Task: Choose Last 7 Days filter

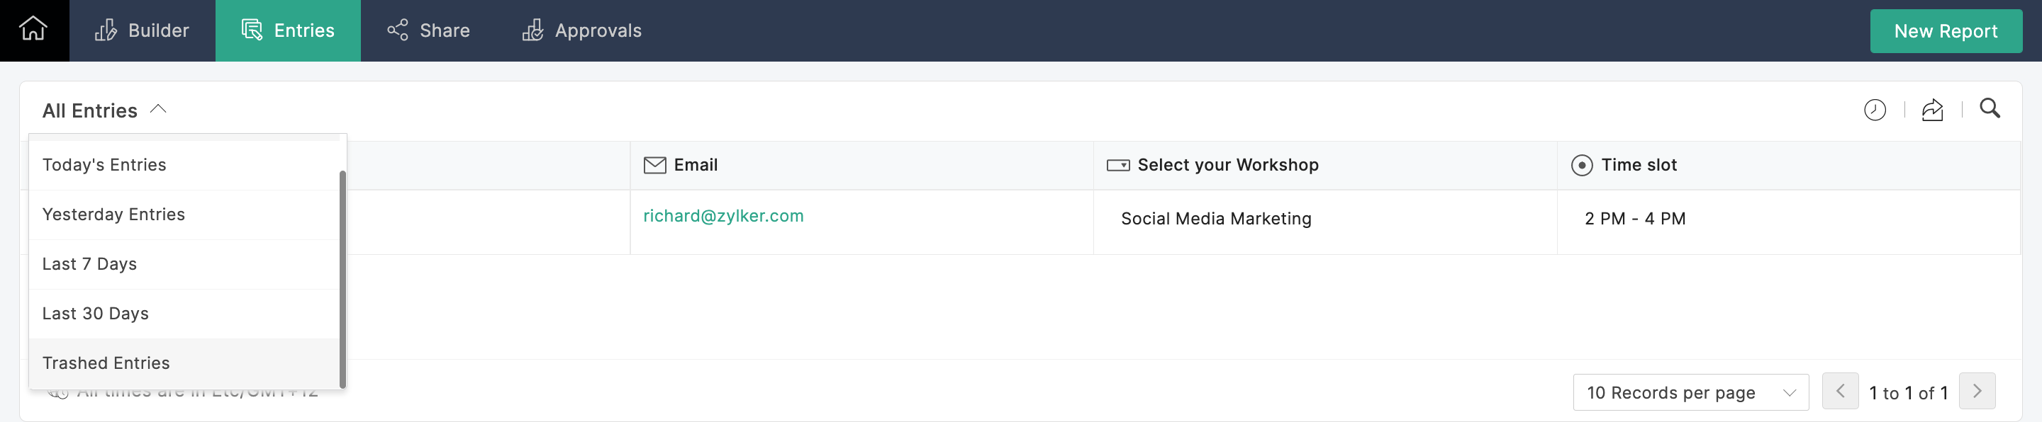Action: [x=89, y=263]
